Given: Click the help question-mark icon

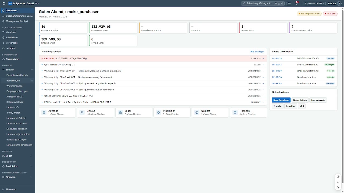Looking at the screenshot, I should (x=338, y=177).
